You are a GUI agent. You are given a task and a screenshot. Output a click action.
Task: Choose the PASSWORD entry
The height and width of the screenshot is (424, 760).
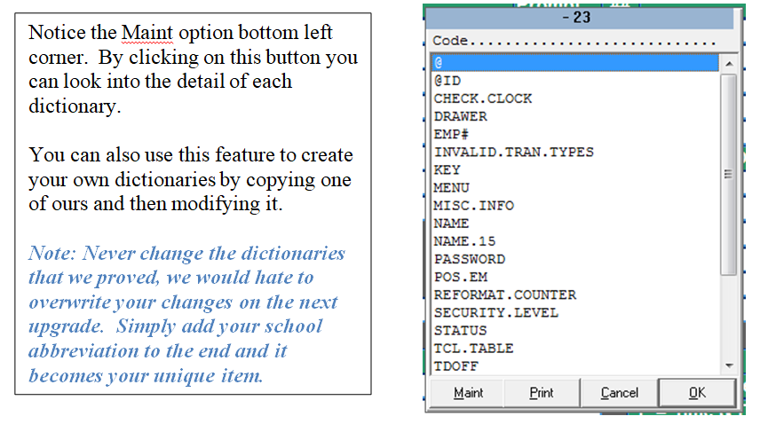point(469,259)
